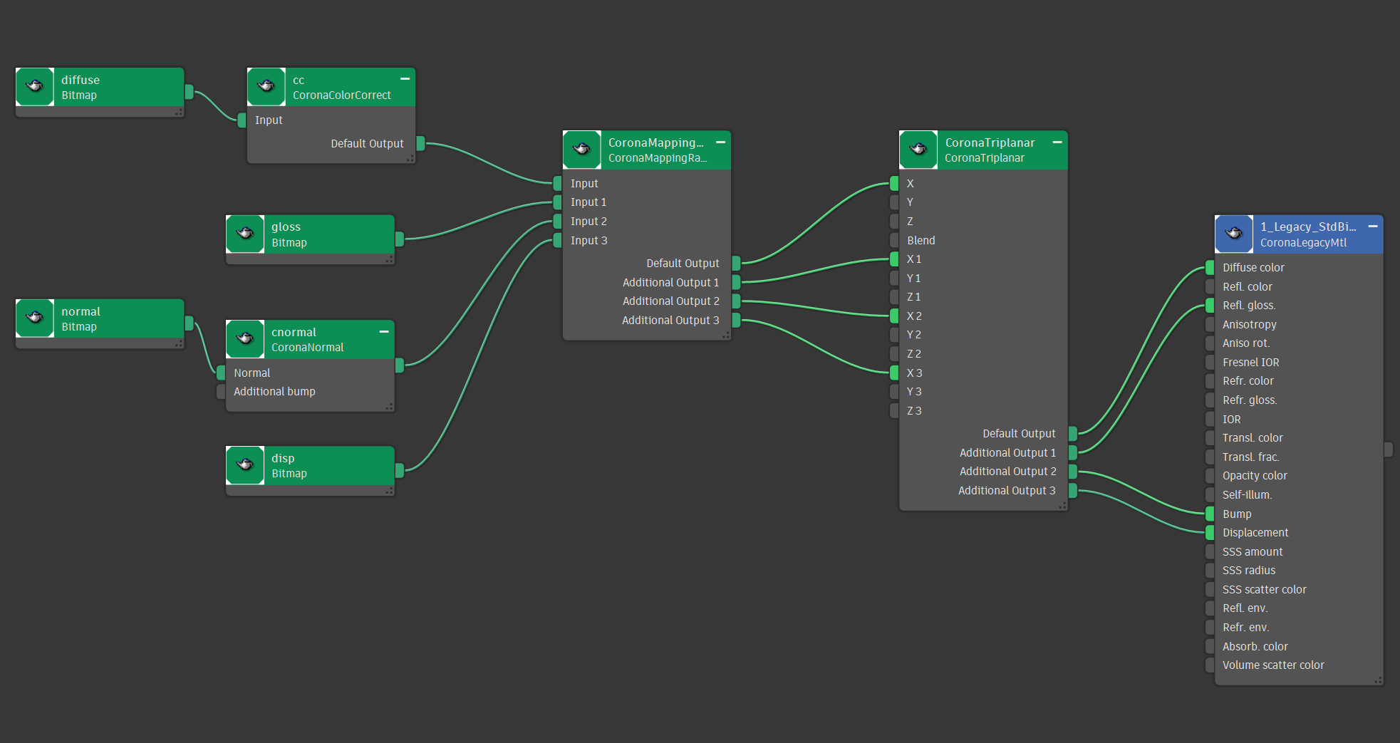This screenshot has height=743, width=1400.
Task: Click the Blend input socket on CoronaTriplanar
Action: click(x=894, y=240)
